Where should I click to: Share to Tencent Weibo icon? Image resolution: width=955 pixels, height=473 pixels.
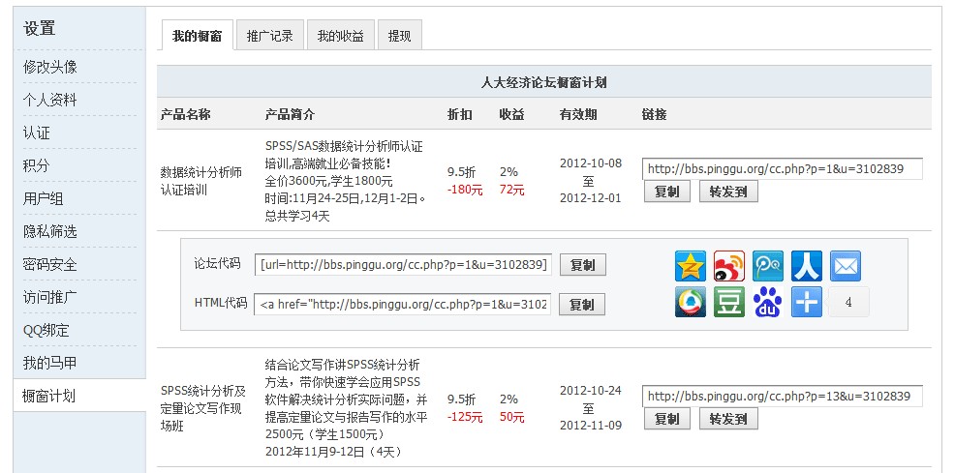(768, 266)
